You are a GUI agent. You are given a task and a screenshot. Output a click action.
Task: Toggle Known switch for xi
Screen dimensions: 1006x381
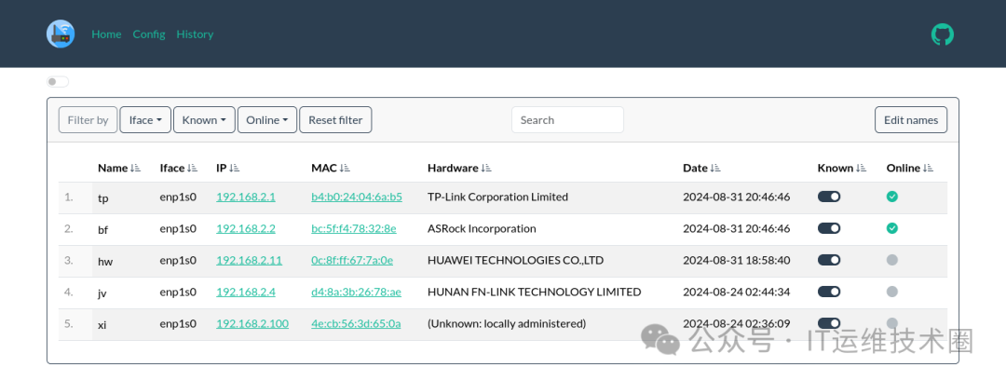pos(829,323)
